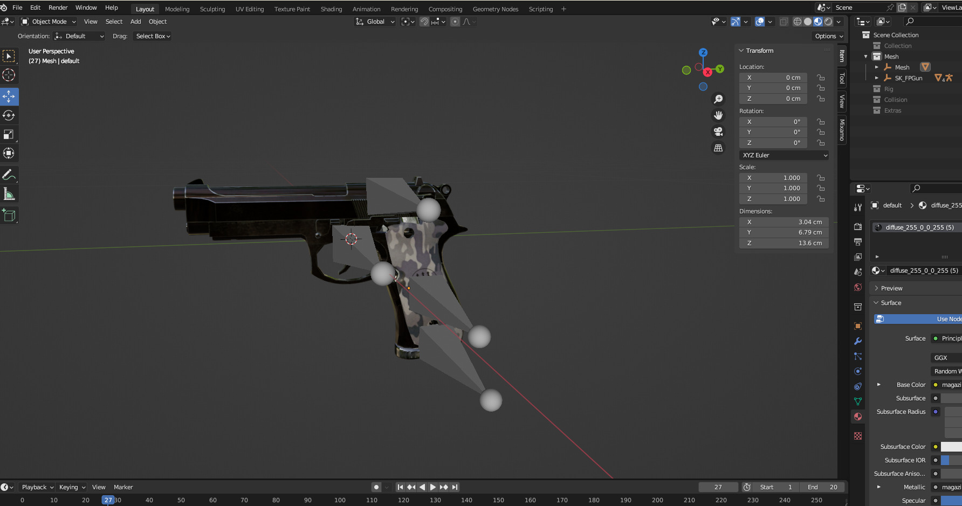This screenshot has width=962, height=506.
Task: Click the Z axis on navigation gizmo
Action: pos(703,52)
